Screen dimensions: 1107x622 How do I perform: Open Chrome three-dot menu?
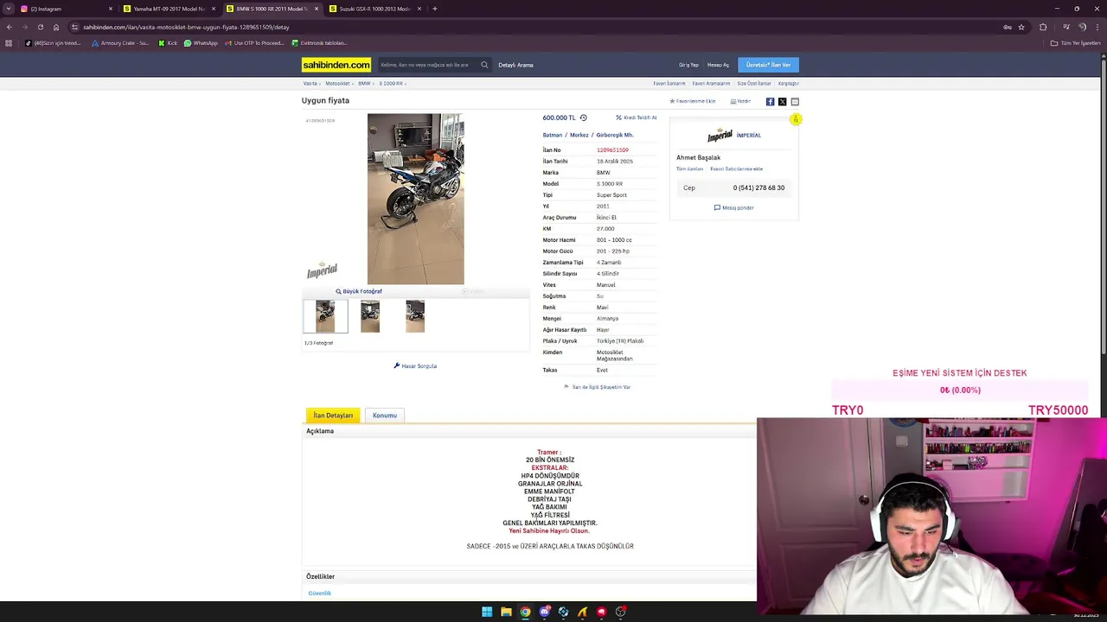1098,27
